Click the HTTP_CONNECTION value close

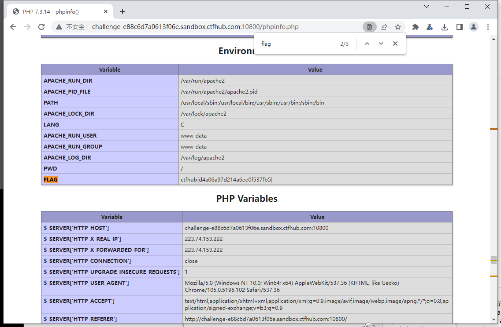(191, 261)
